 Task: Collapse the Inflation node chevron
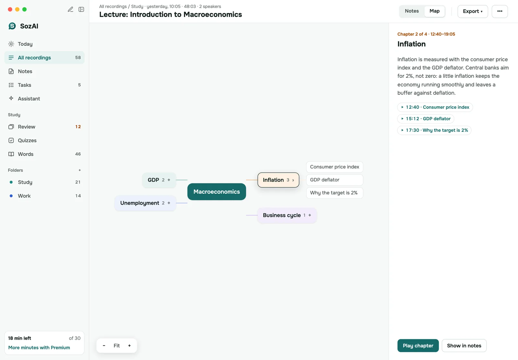(x=293, y=180)
